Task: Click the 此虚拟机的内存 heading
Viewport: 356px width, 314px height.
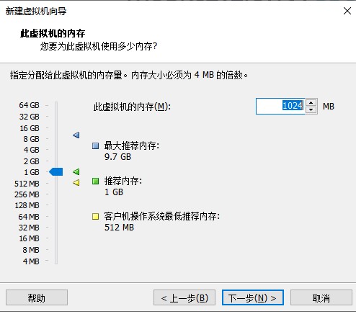Action: [53, 33]
